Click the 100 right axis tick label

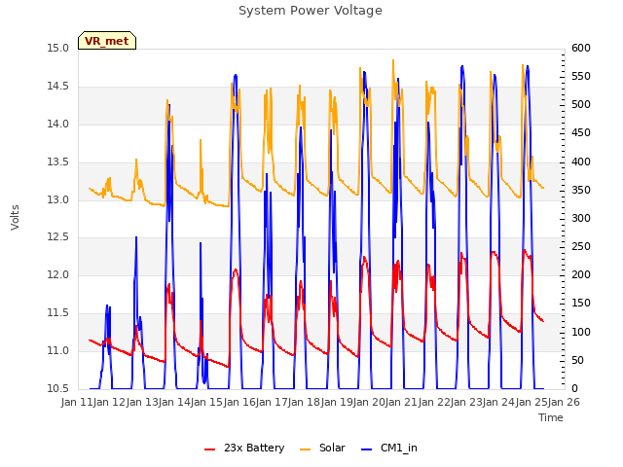[581, 332]
